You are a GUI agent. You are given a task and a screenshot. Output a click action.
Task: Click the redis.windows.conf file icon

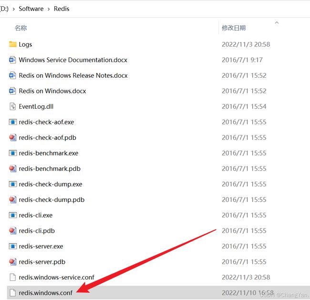coord(13,293)
